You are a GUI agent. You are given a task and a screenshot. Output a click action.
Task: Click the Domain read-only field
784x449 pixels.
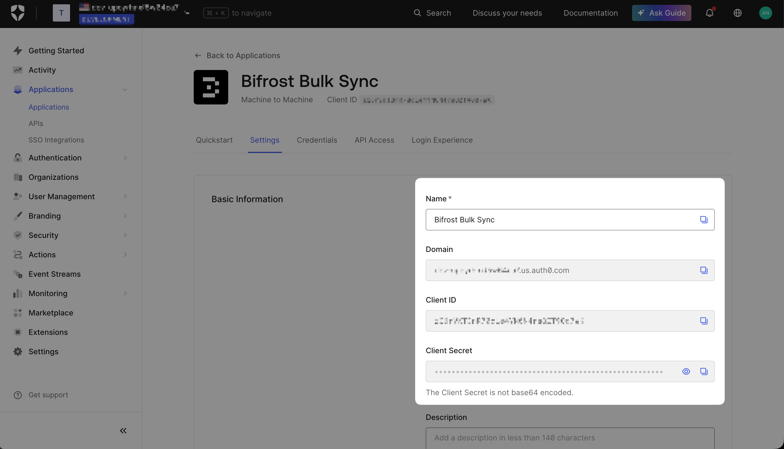(570, 270)
